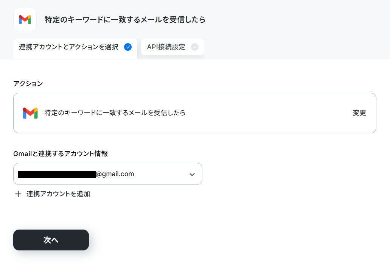This screenshot has height=272, width=390.
Task: Click the Gmail icon inside the action card
Action: click(x=30, y=113)
